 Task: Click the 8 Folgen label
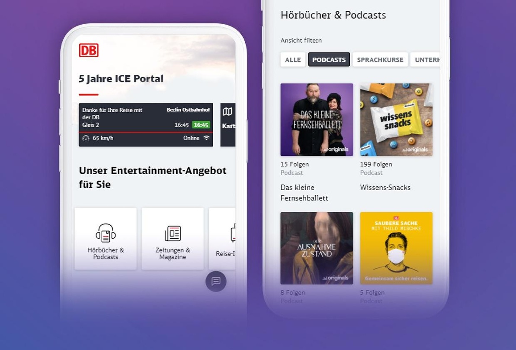pyautogui.click(x=293, y=293)
